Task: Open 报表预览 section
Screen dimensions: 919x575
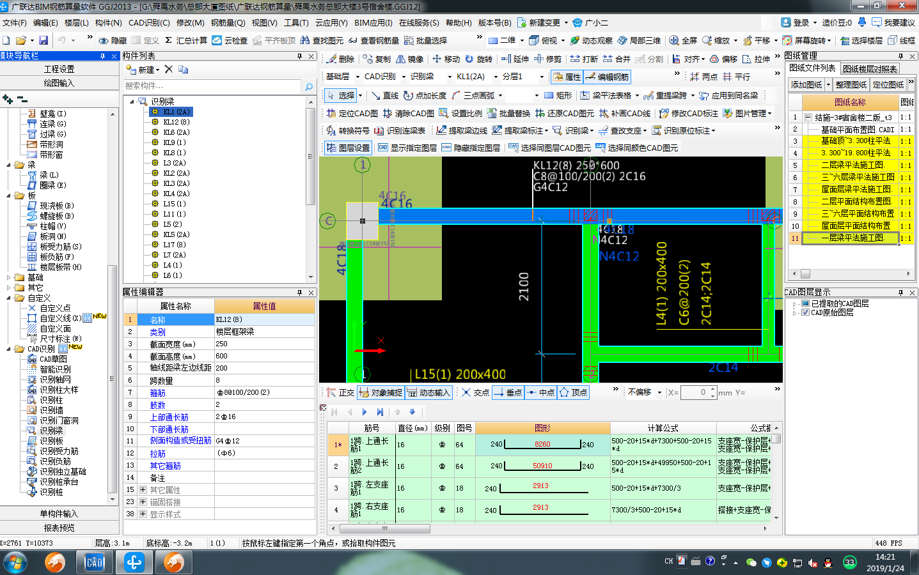Action: [59, 528]
